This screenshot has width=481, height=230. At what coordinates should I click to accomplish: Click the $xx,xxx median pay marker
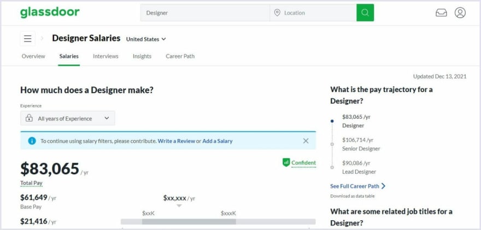(x=179, y=198)
